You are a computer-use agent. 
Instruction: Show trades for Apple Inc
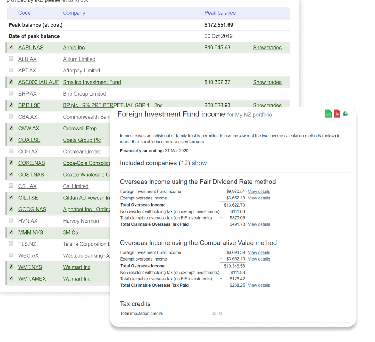[x=267, y=47]
